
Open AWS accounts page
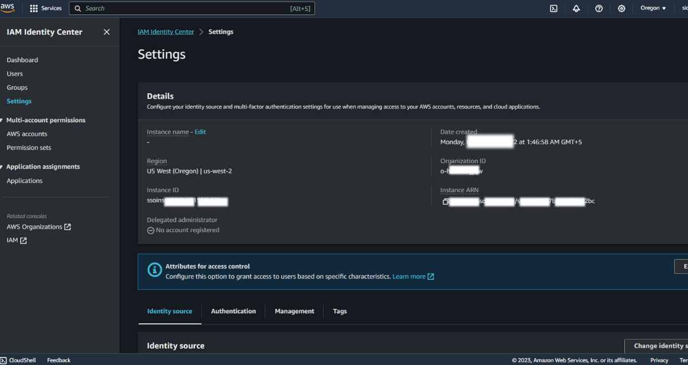click(x=27, y=134)
